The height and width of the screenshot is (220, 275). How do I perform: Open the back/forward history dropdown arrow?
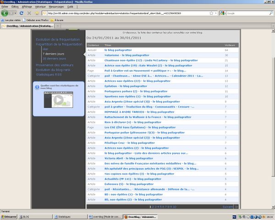[15, 13]
